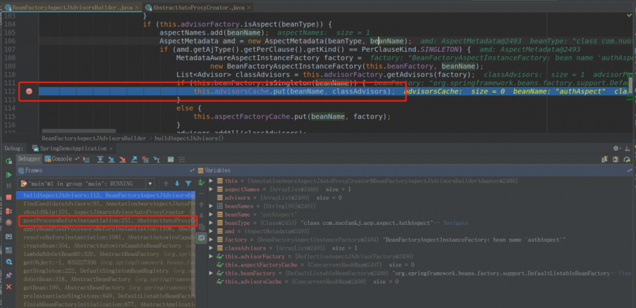Viewport: 636px width, 308px height.
Task: Toggle the Pin Tab icon
Action: [8, 275]
